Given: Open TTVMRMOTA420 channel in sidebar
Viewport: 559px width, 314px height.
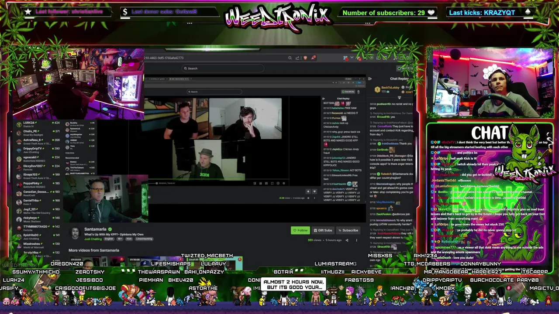Looking at the screenshot, I should click(x=38, y=228).
